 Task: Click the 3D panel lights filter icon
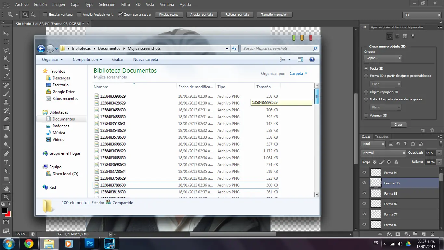coord(413,36)
